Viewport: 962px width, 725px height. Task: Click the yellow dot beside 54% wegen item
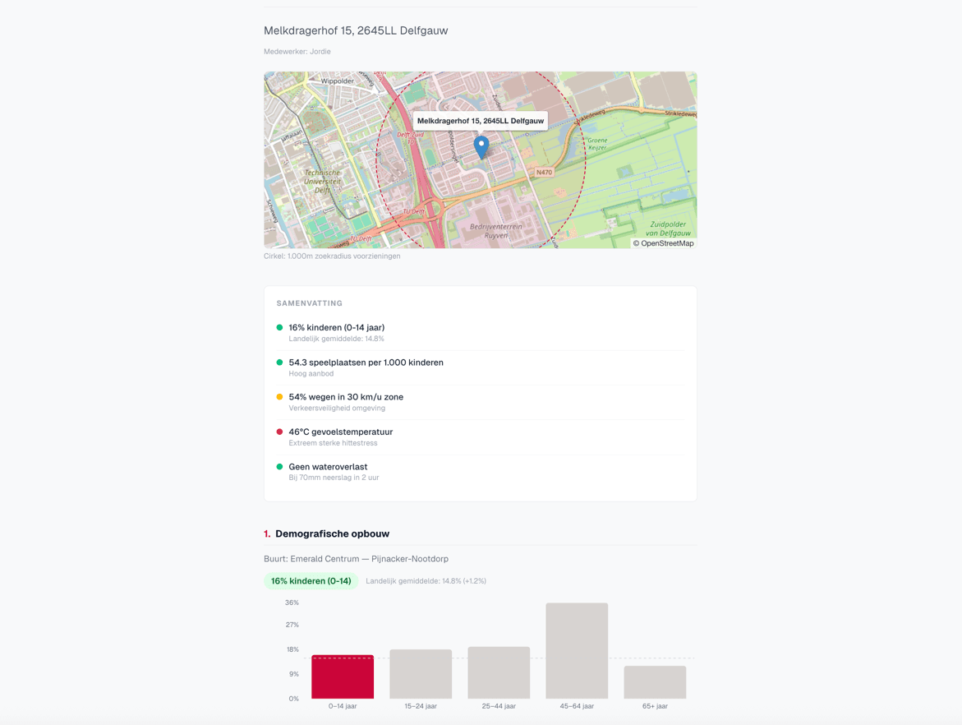point(279,396)
